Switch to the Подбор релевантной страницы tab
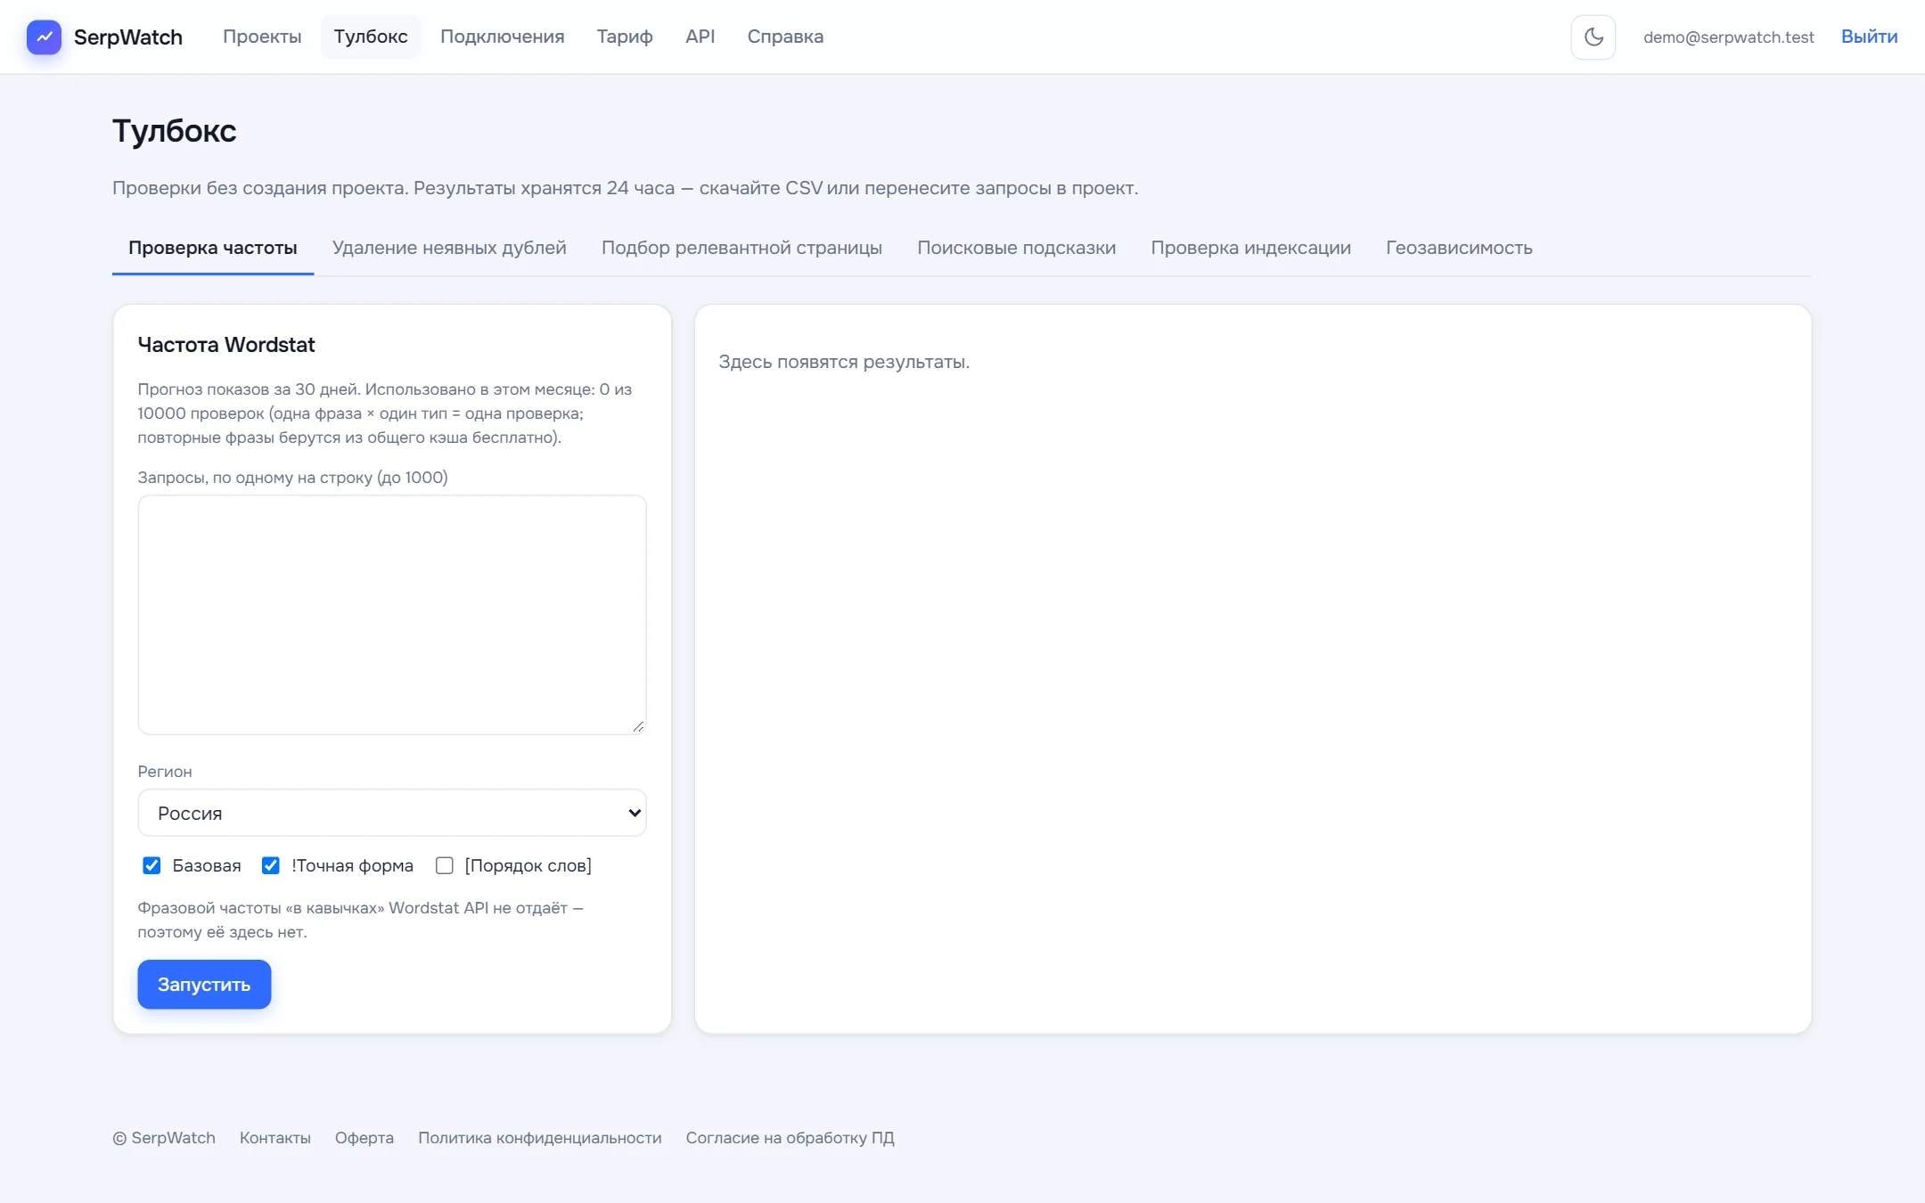This screenshot has height=1203, width=1925. (741, 248)
